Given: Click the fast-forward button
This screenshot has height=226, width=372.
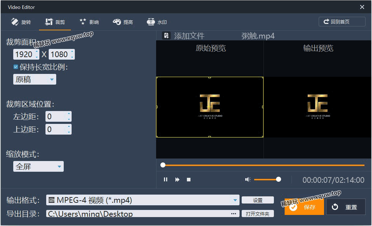Looking at the screenshot, I should click(177, 180).
